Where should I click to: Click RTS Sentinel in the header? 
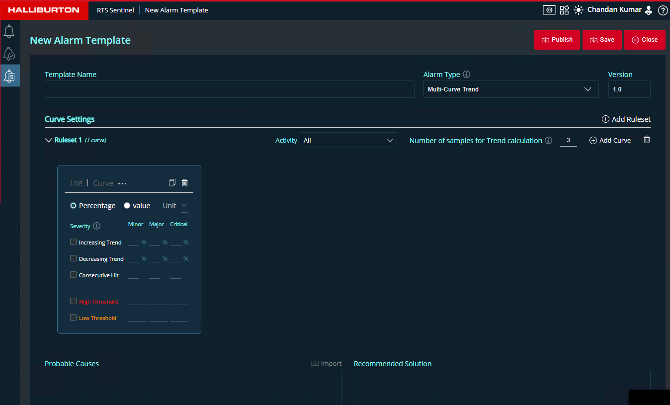tap(115, 10)
